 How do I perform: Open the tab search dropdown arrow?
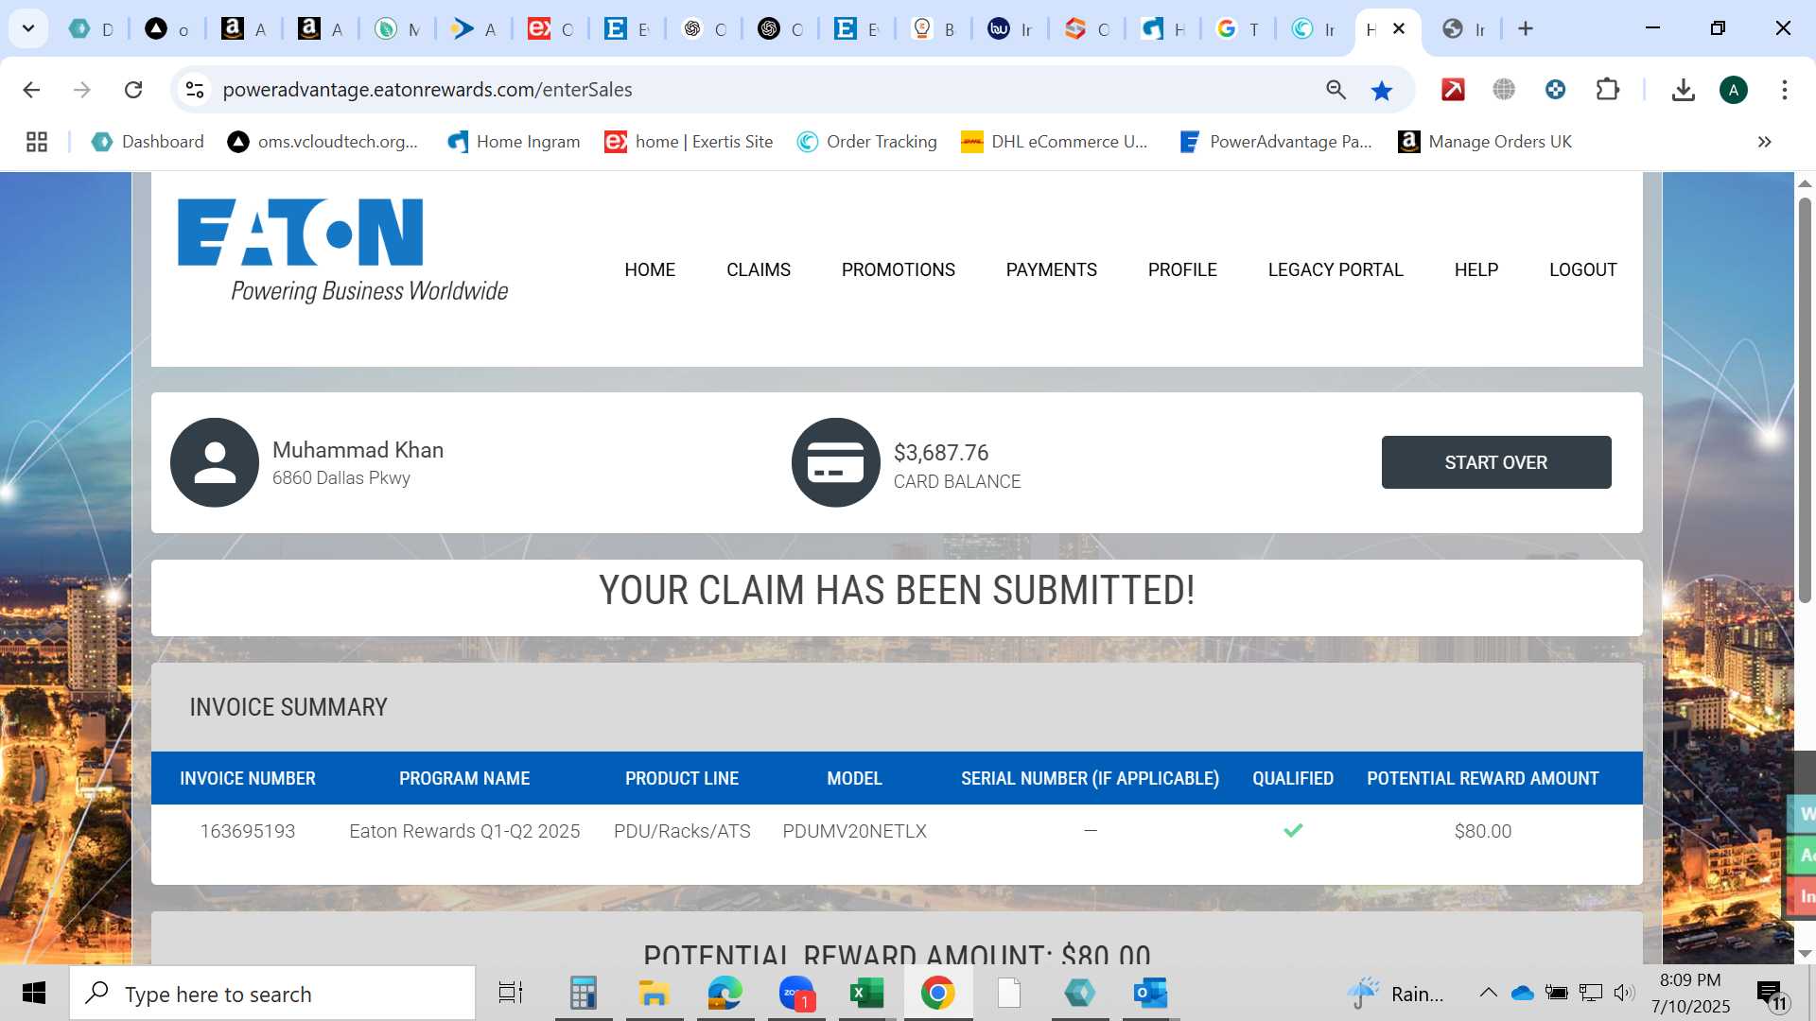click(x=28, y=29)
